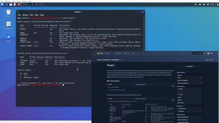Open the Kali applications menu icon
Screen dimensions: 219x123
pos(2,4)
